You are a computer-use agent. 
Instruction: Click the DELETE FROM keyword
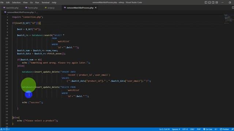[x=68, y=87]
